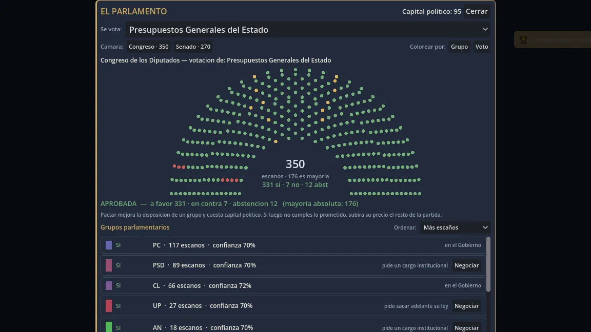Viewport: 591px width, 332px height.
Task: Select 'PSD · 89 escanos · confianza 70%' row
Action: [x=293, y=265]
